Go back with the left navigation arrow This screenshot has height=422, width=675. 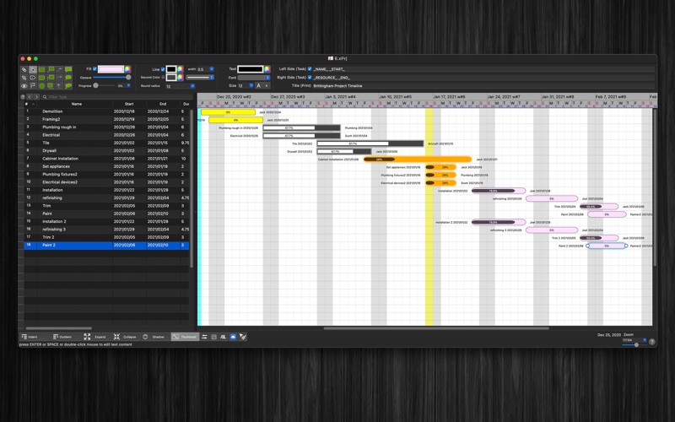(30, 97)
